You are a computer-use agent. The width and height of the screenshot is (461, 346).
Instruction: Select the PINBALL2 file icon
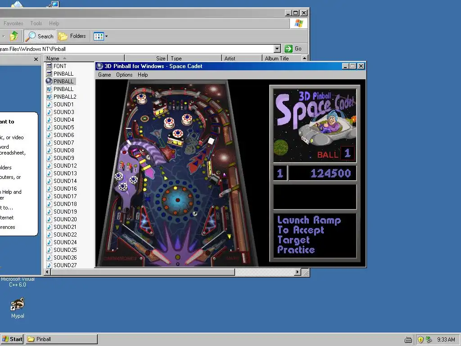click(49, 96)
